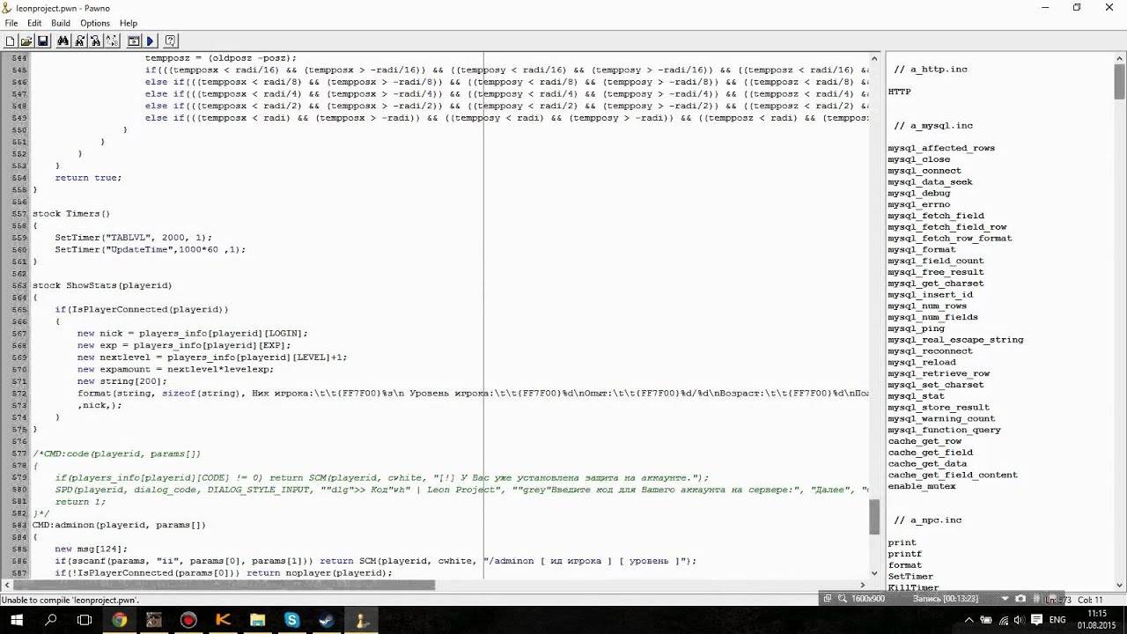This screenshot has width=1127, height=634.
Task: Open the orange K app on taskbar
Action: click(223, 620)
